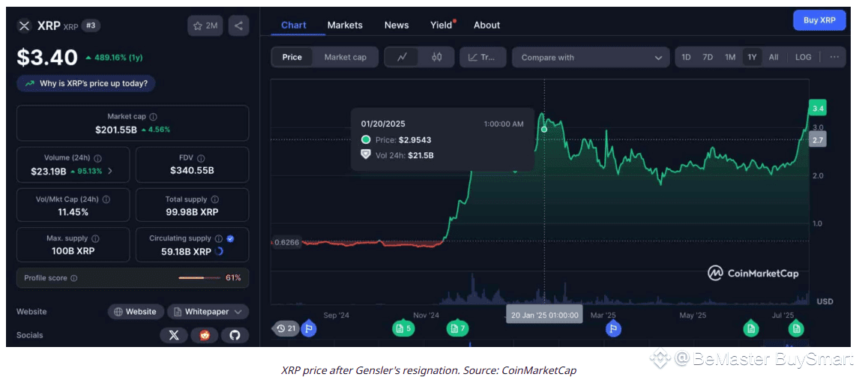This screenshot has width=859, height=377.
Task: Open the Website link button
Action: pyautogui.click(x=136, y=312)
